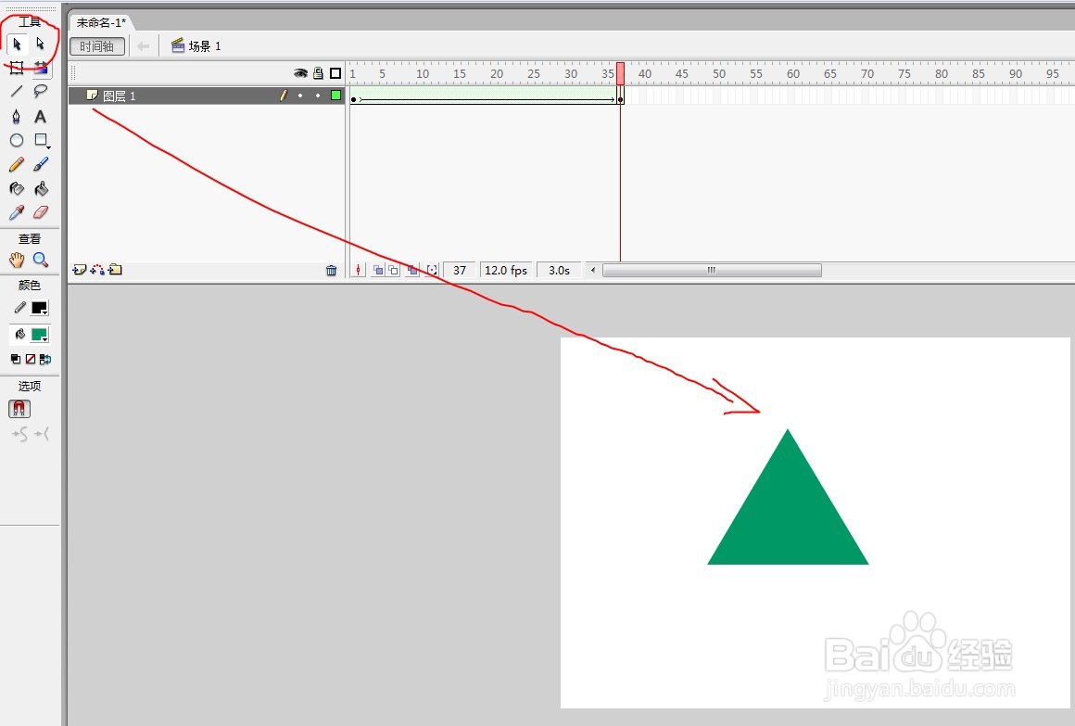Activate the stroke color pencil icon
1075x726 pixels.
(x=19, y=308)
